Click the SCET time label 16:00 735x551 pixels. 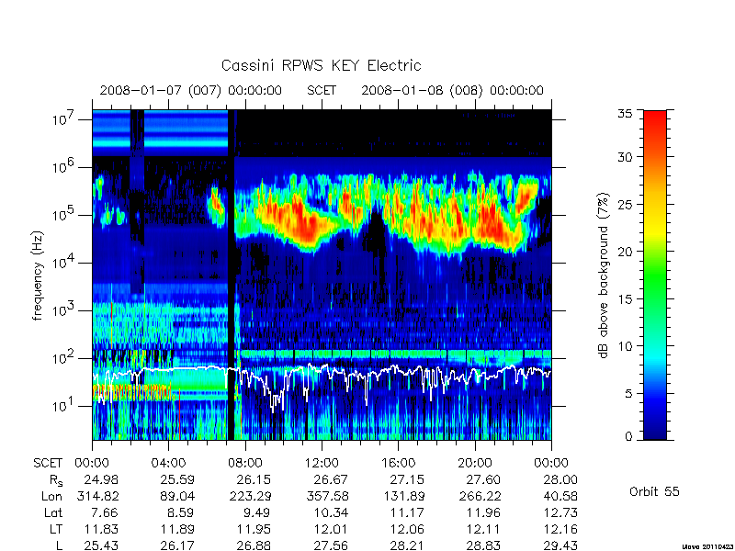click(x=398, y=463)
